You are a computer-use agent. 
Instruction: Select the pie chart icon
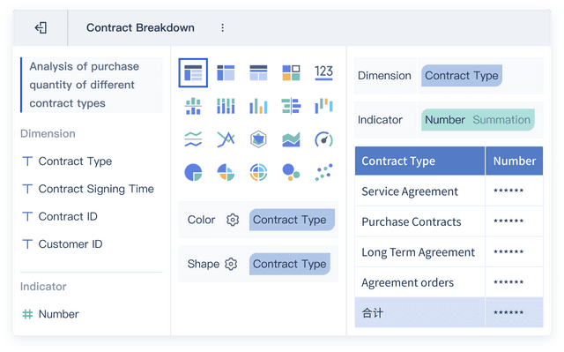click(x=193, y=172)
